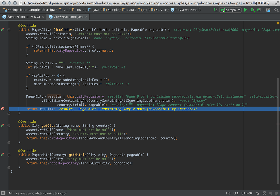Image resolution: width=280 pixels, height=196 pixels.
Task: Toggle the file read-only lock icon
Action: point(257,193)
